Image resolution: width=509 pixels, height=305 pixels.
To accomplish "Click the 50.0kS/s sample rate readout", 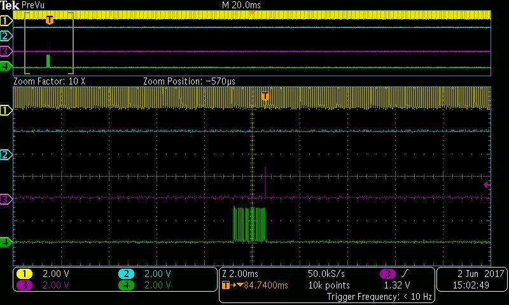I will pos(326,274).
